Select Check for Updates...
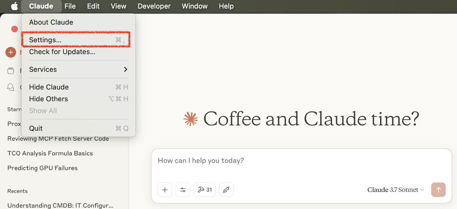The width and height of the screenshot is (457, 209). click(79, 52)
